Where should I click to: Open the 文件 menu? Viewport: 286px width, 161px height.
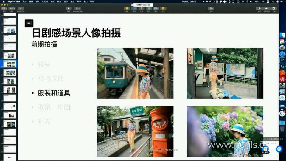pyautogui.click(x=24, y=1)
